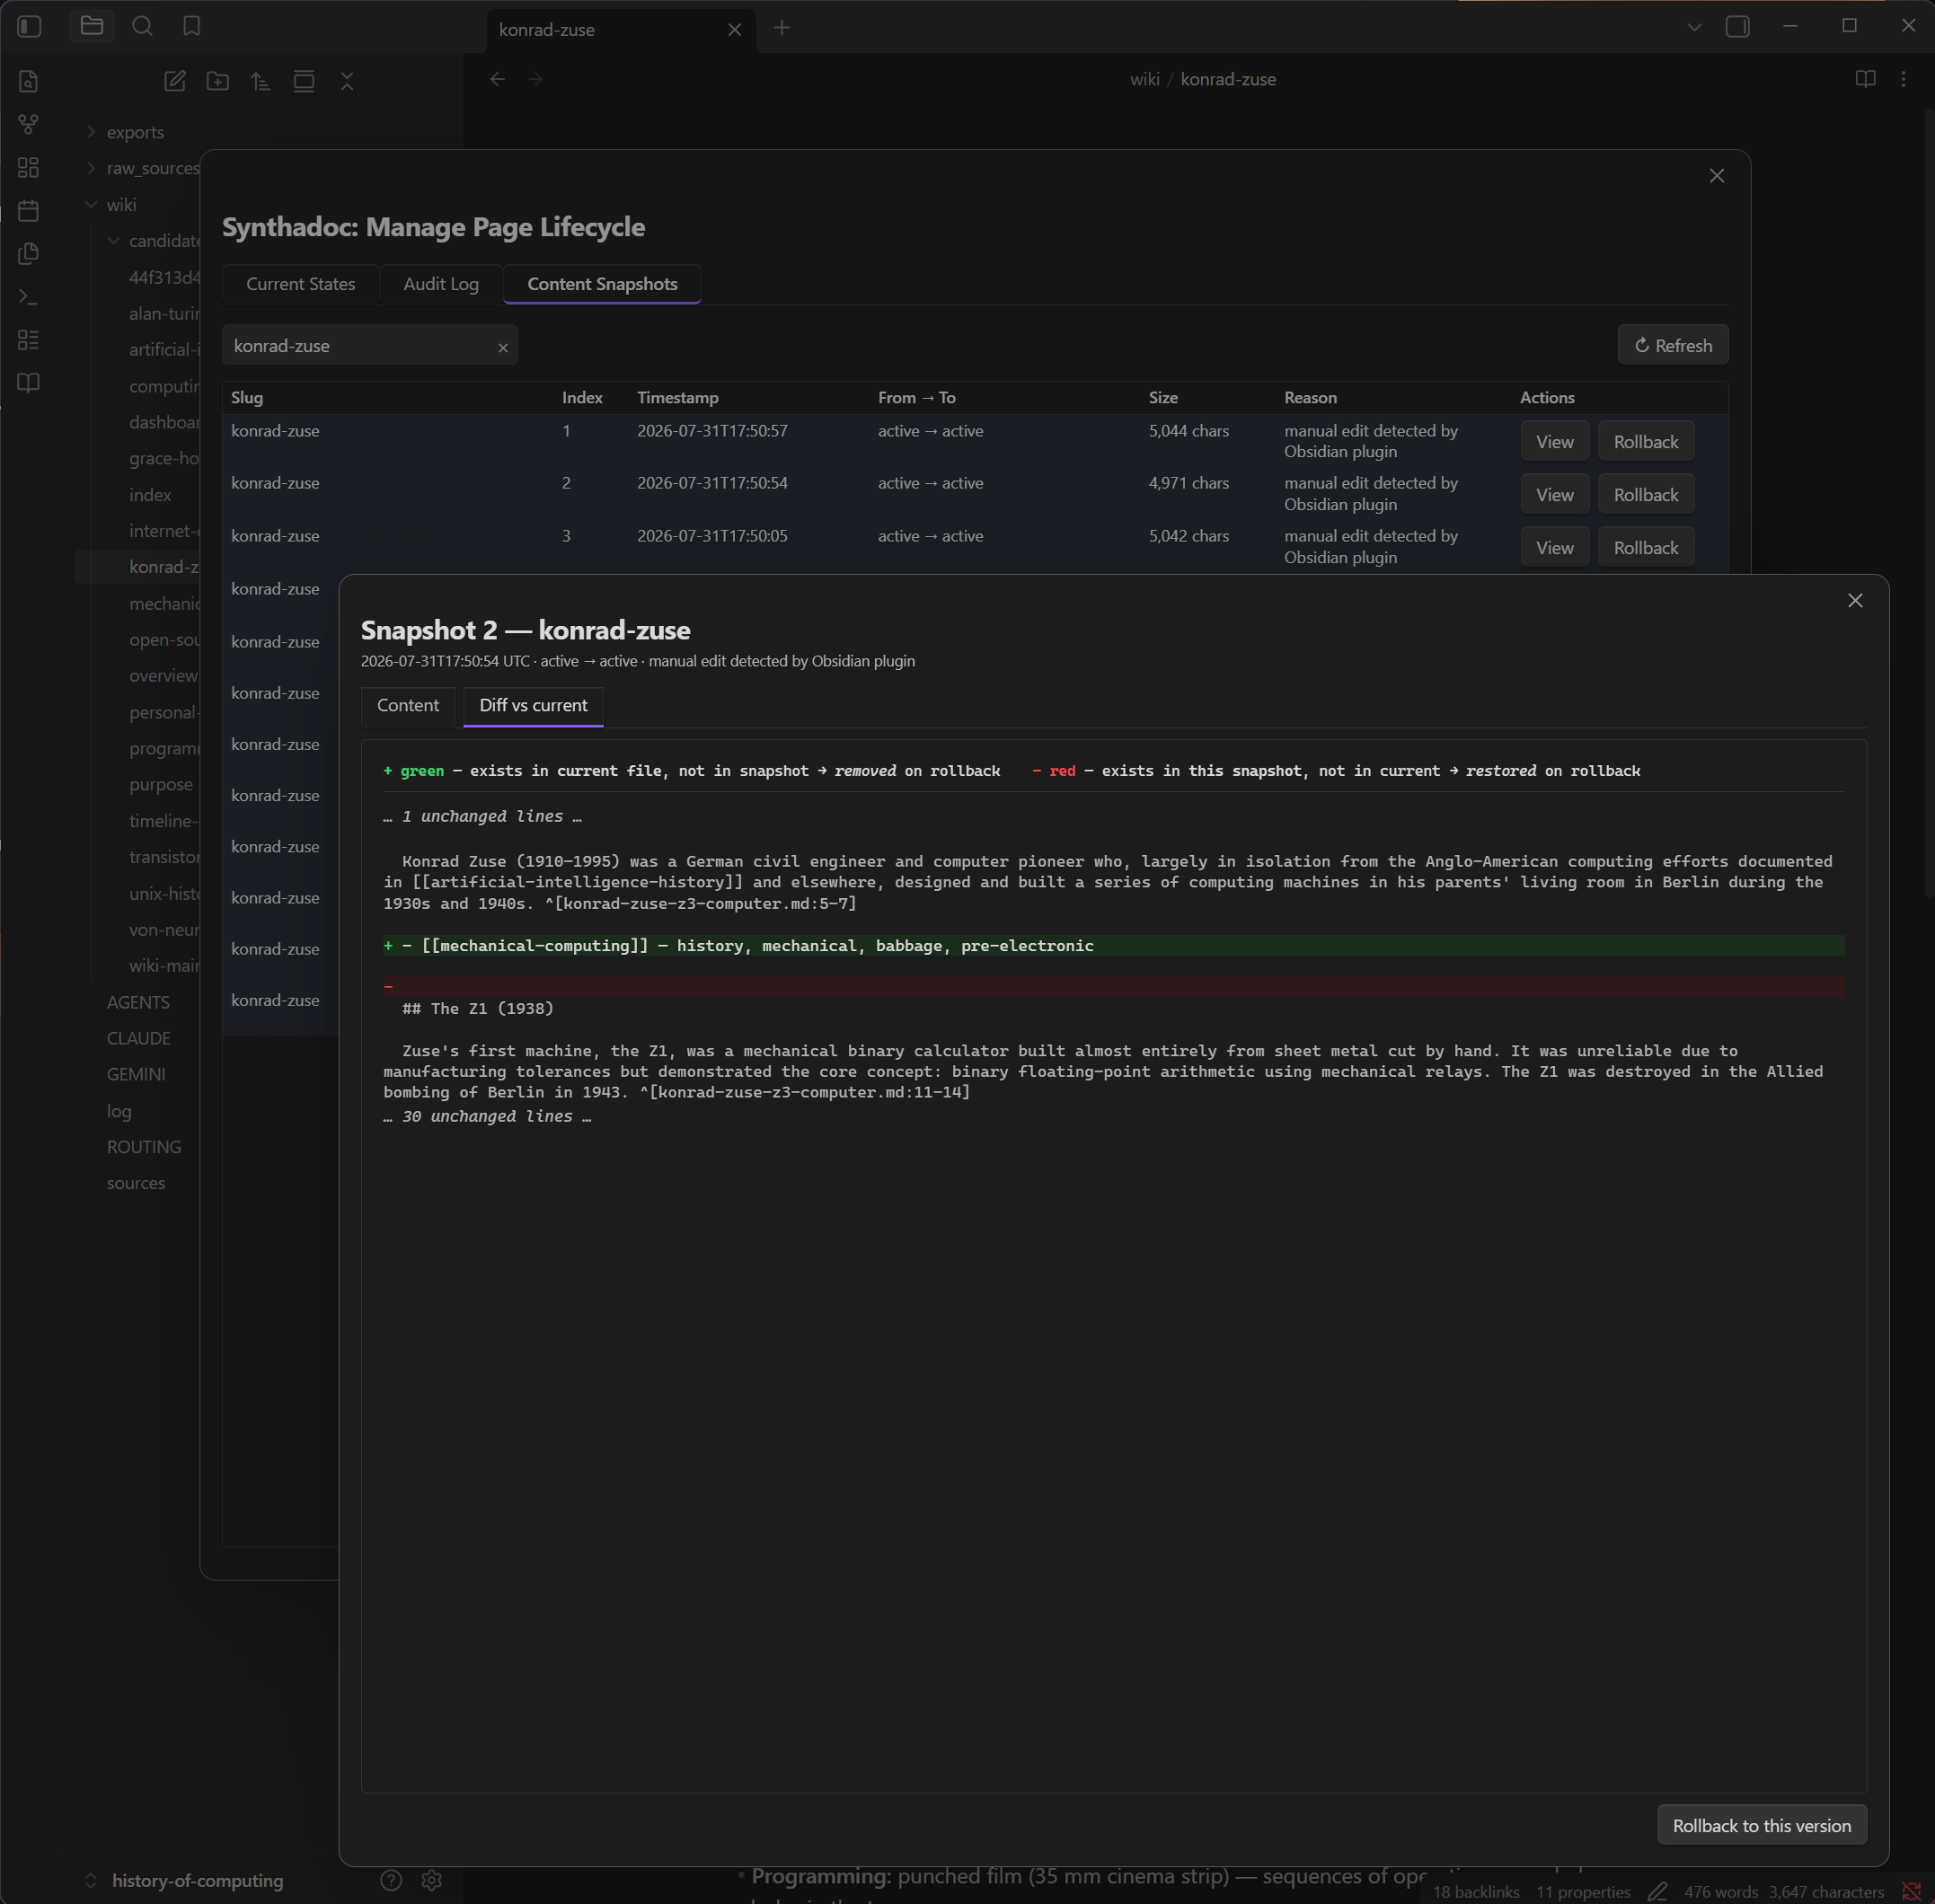Screen dimensions: 1935x1904
Task: Open new tab plus icon
Action: coord(782,28)
